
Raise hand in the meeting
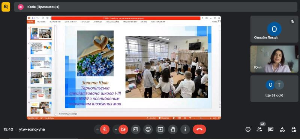[x=173, y=129]
